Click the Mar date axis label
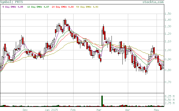The image size is (179, 111). [99, 110]
